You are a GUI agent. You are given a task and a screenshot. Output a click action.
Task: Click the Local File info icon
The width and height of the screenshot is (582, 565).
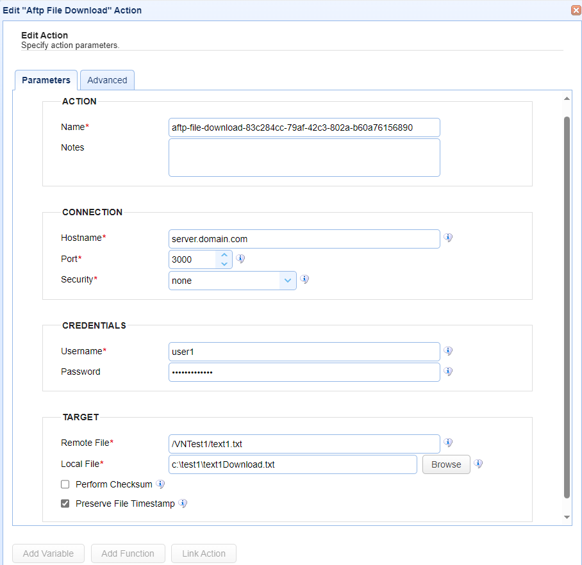478,463
